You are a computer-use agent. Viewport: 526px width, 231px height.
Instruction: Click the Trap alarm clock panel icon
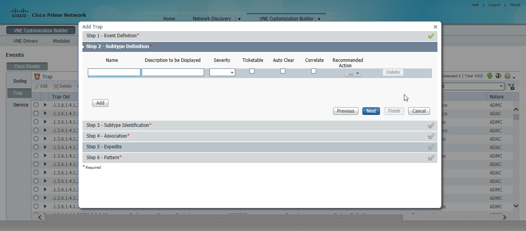click(x=37, y=76)
